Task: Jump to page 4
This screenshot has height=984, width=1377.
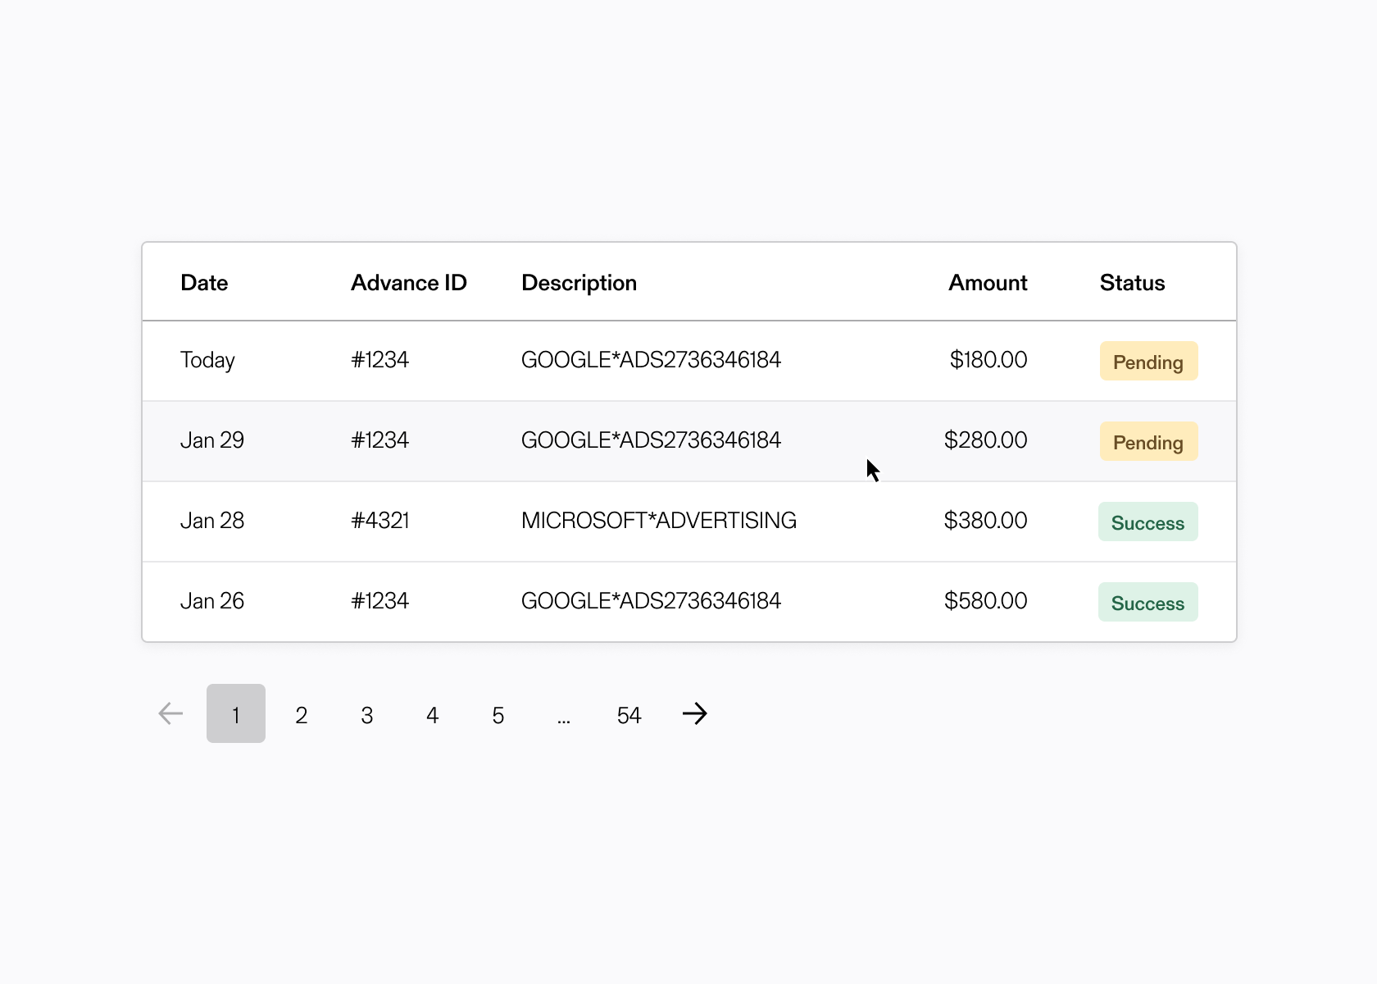Action: pyautogui.click(x=433, y=715)
